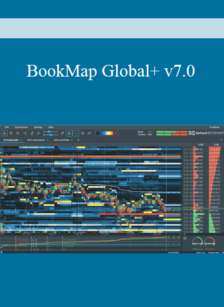Toggle the highlighted target circle icon
Image resolution: width=224 pixels, height=307 pixels.
[x=69, y=133]
